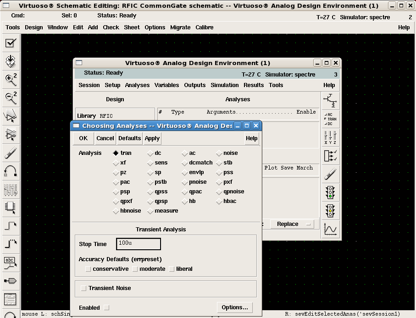Select the measure analysis radio button

(150, 211)
